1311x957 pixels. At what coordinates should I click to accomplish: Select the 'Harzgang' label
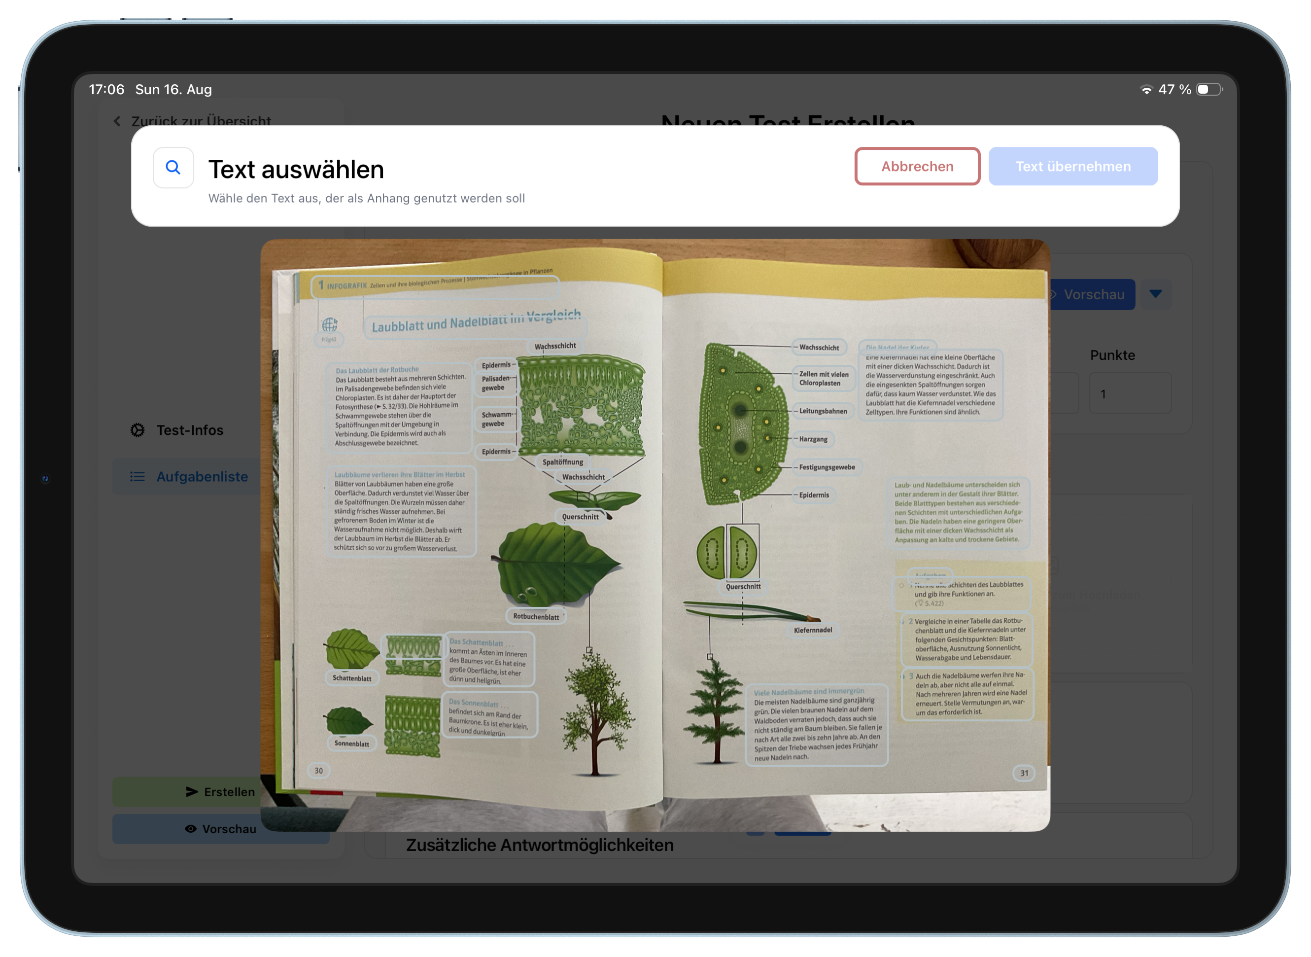(813, 439)
